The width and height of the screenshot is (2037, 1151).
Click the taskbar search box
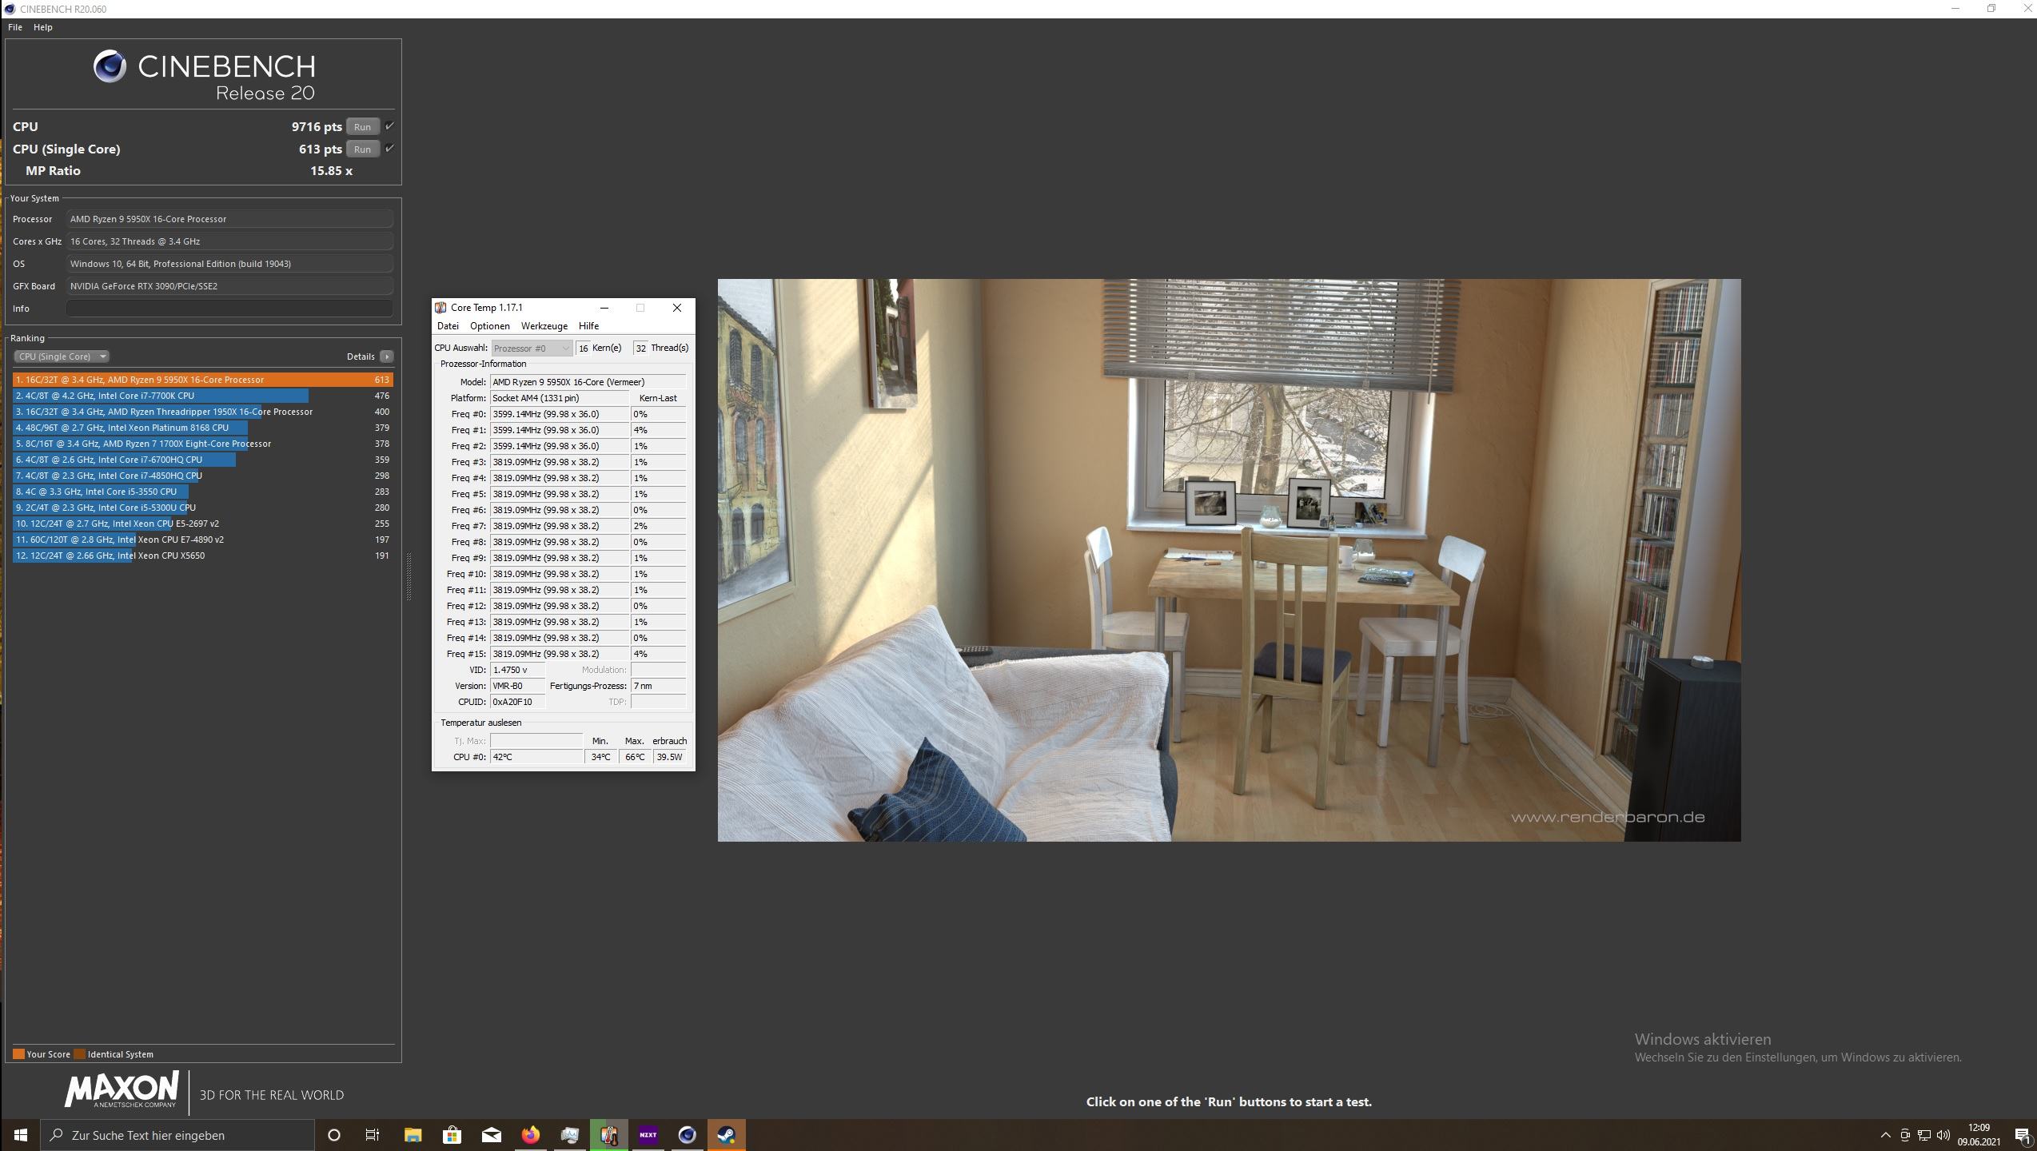point(177,1135)
